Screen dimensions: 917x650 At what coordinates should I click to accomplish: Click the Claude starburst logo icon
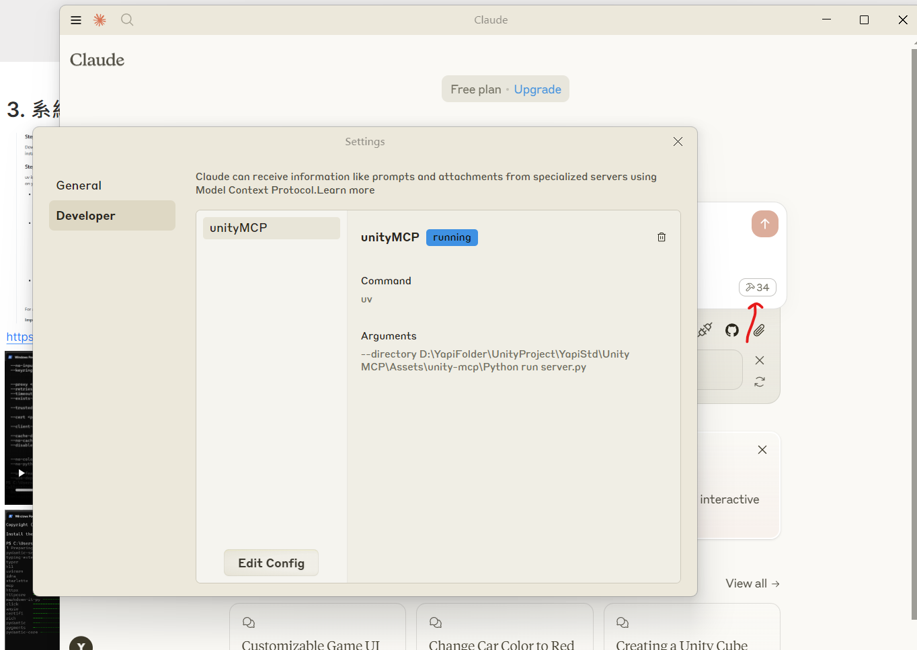pos(99,20)
